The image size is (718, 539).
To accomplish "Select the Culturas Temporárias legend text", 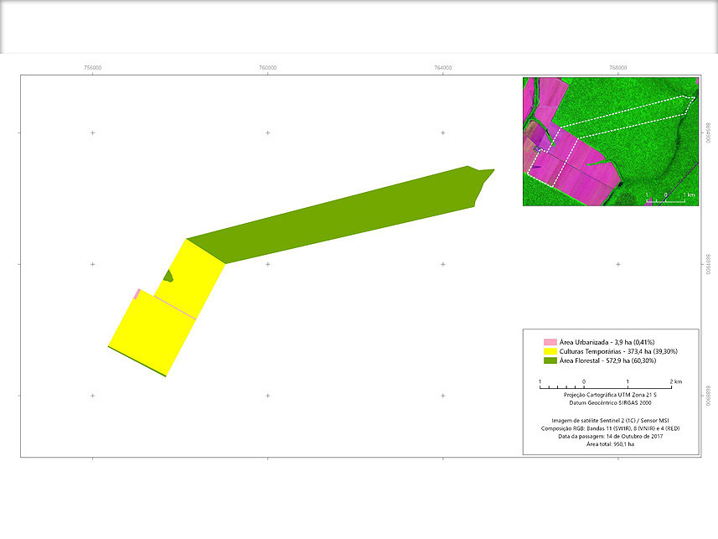I will pyautogui.click(x=607, y=351).
